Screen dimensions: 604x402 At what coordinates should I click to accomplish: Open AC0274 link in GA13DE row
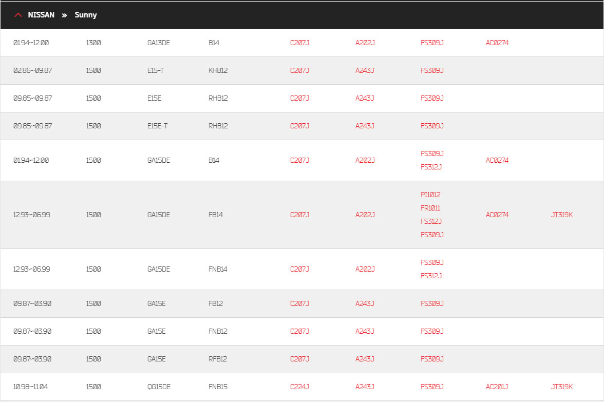497,43
